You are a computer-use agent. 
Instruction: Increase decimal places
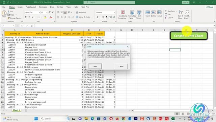pyautogui.click(x=111, y=17)
